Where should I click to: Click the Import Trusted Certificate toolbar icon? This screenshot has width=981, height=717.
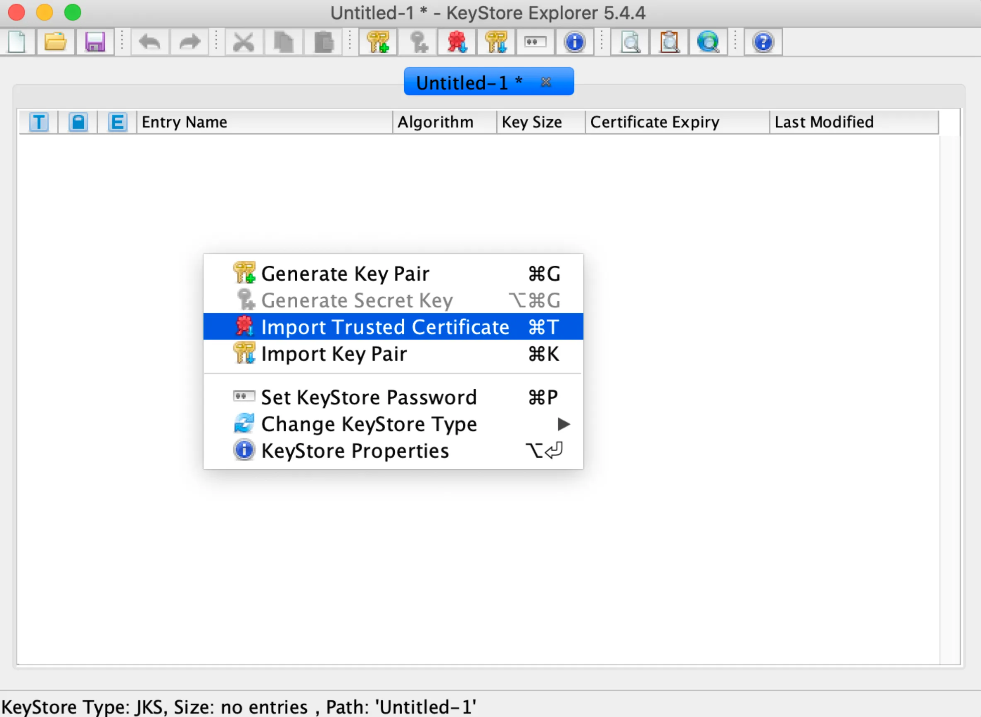coord(457,42)
